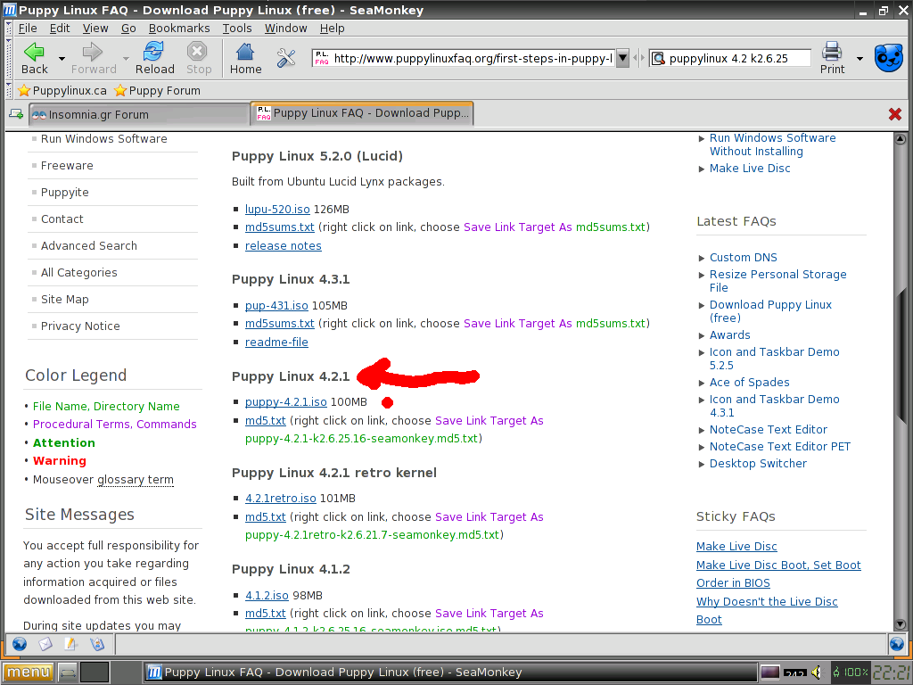Viewport: 913px width, 685px height.
Task: Open the Privacy Notice sidebar link
Action: (x=80, y=326)
